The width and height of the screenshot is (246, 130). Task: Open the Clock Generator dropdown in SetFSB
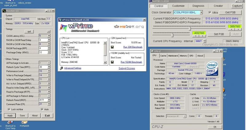[201, 12]
